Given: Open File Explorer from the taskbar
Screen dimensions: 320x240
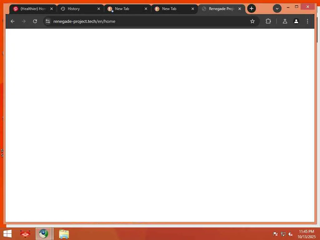Looking at the screenshot, I should pyautogui.click(x=64, y=234).
